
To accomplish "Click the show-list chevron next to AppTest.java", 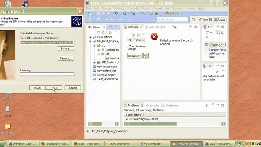I will click(174, 27).
